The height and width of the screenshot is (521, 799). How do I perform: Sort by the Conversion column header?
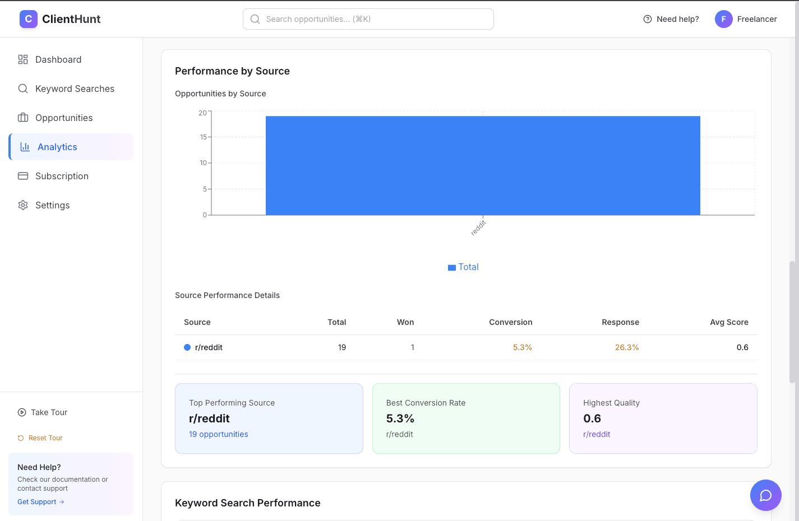[x=510, y=322]
